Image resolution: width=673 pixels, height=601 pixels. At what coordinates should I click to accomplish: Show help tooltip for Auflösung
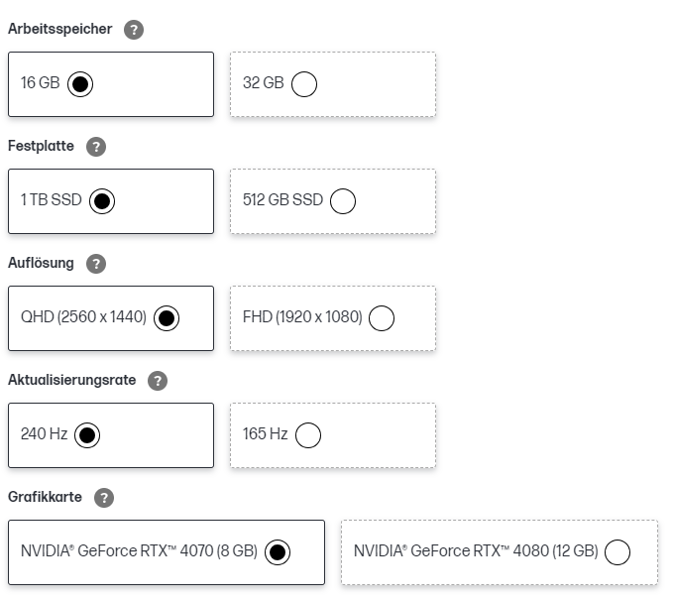click(x=95, y=264)
